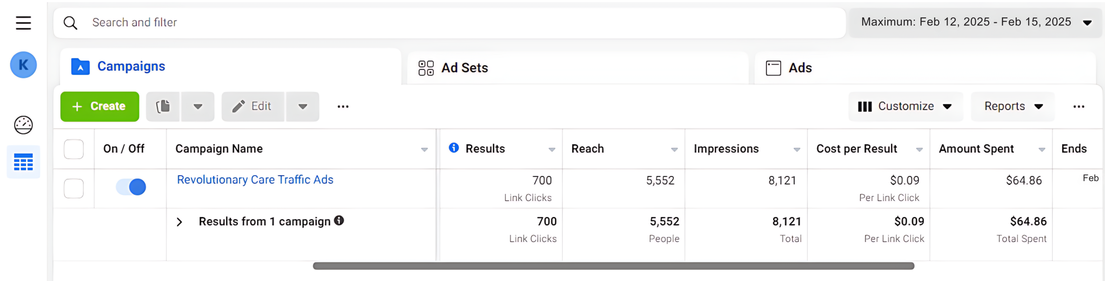Open the Customize columns dropdown
Image resolution: width=1105 pixels, height=281 pixels.
coord(905,107)
